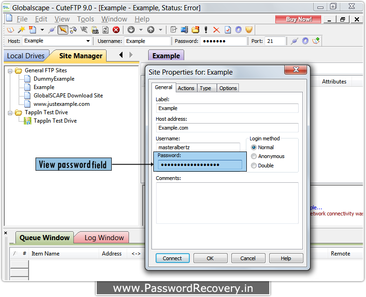366x297 pixels.
Task: Click the Cancel button
Action: click(x=248, y=258)
